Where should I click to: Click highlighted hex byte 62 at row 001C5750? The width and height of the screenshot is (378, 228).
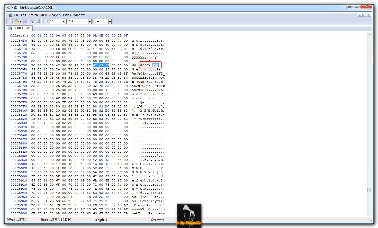95,65
